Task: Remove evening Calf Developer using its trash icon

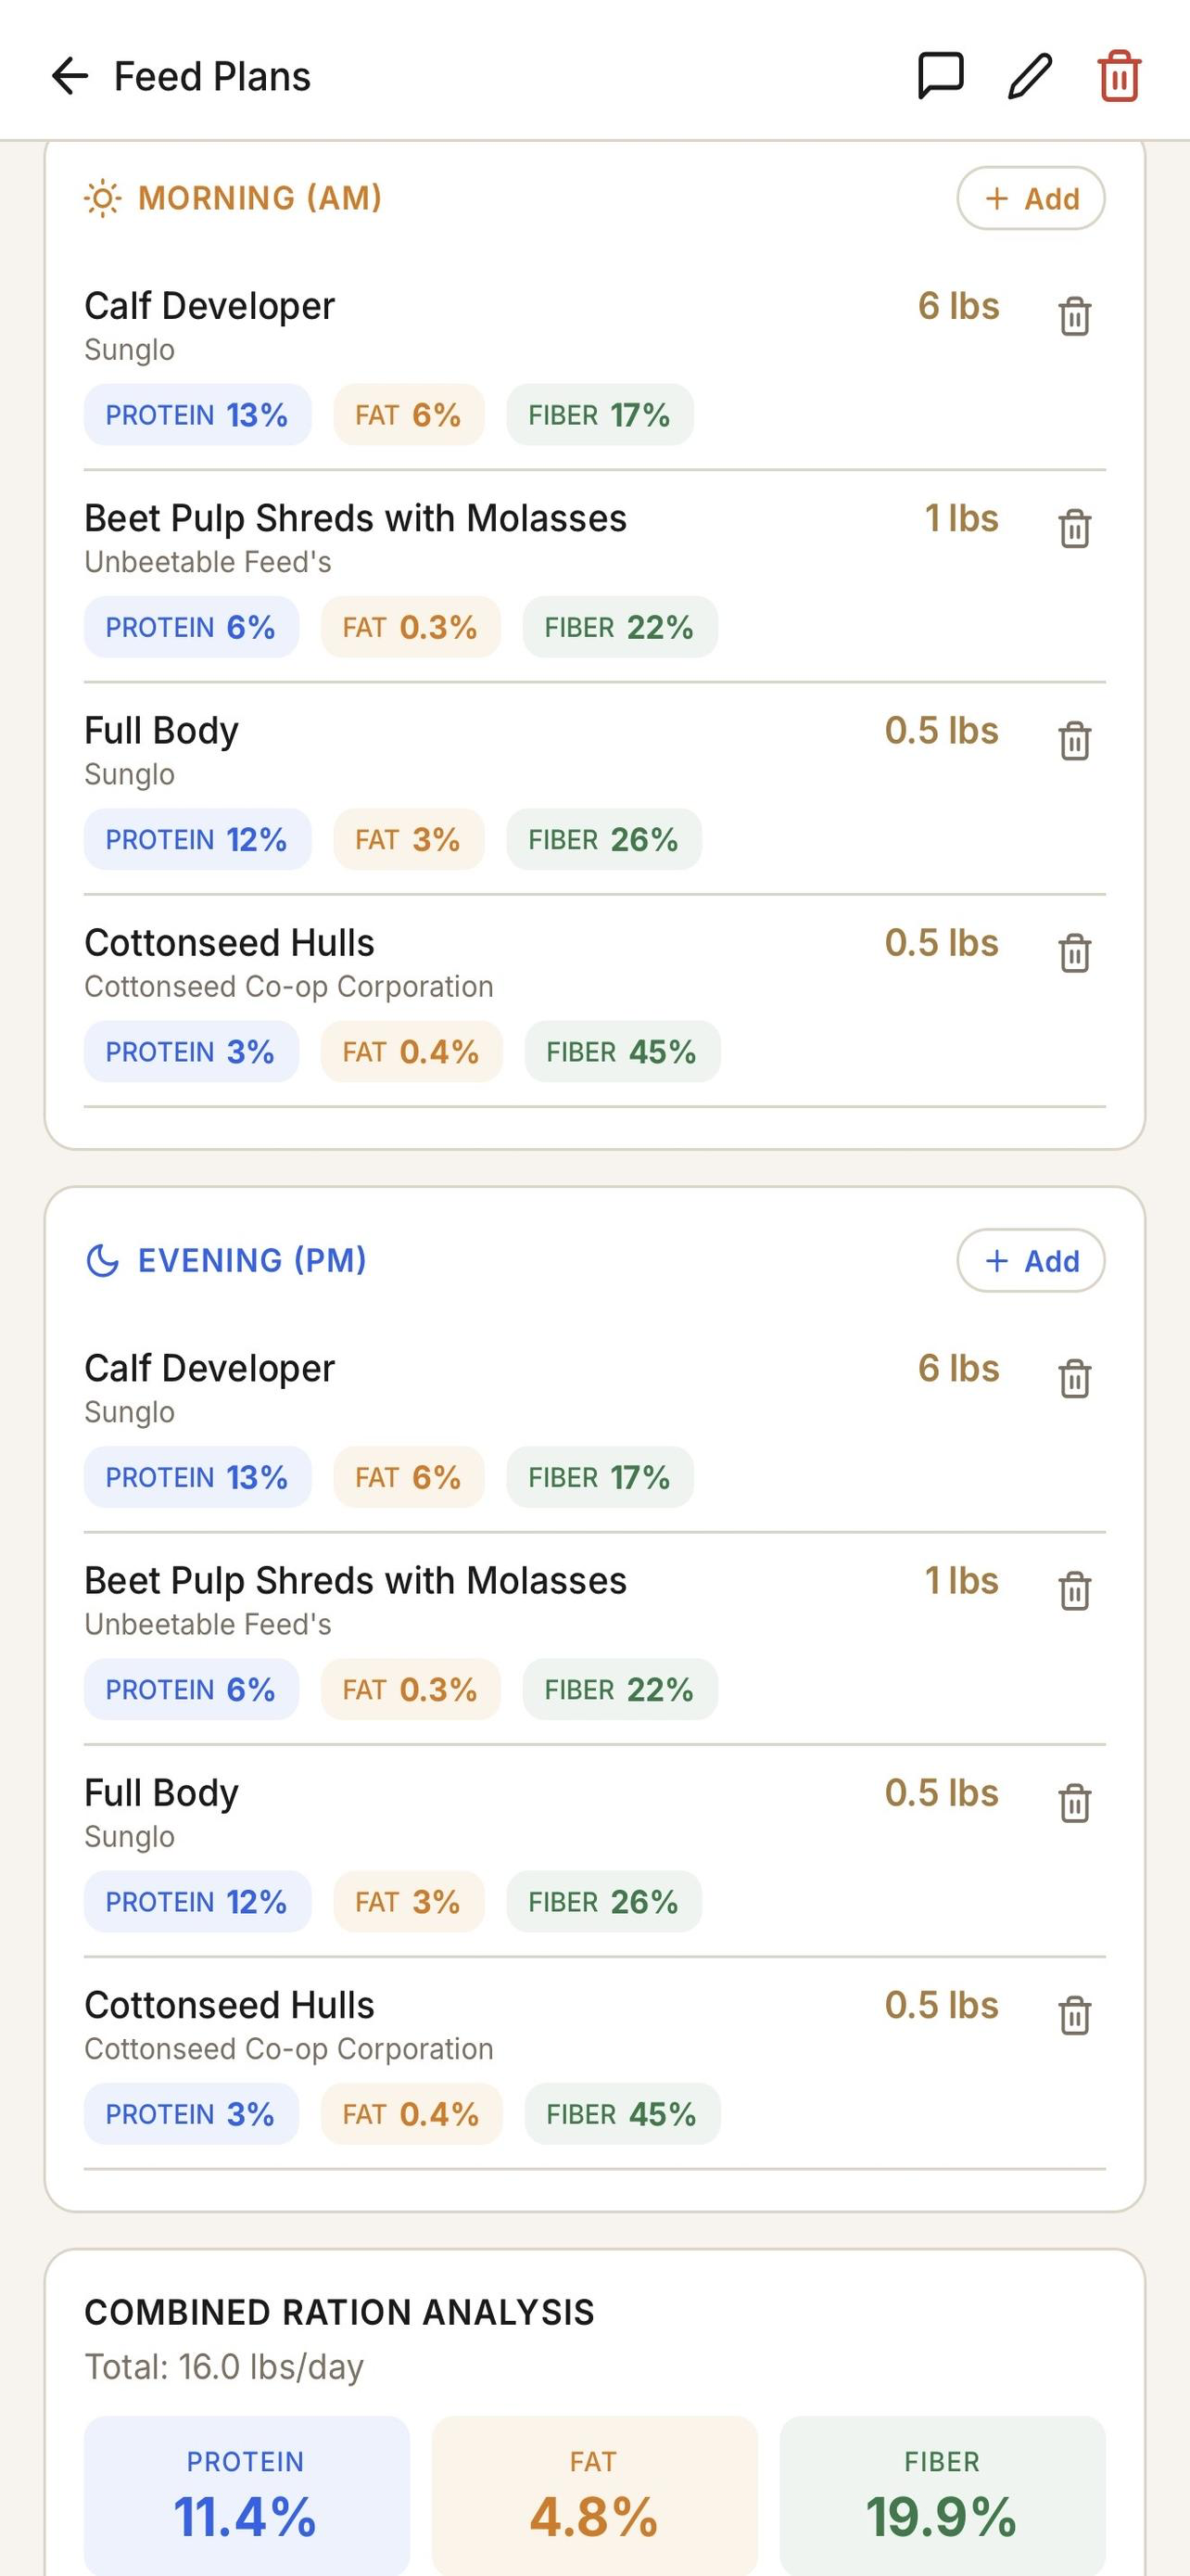Action: tap(1074, 1379)
